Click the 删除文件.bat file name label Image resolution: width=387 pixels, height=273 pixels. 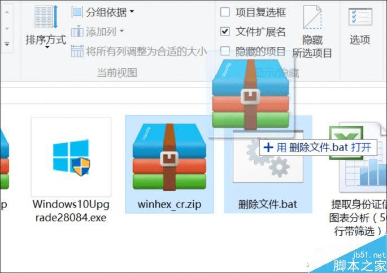[268, 205]
